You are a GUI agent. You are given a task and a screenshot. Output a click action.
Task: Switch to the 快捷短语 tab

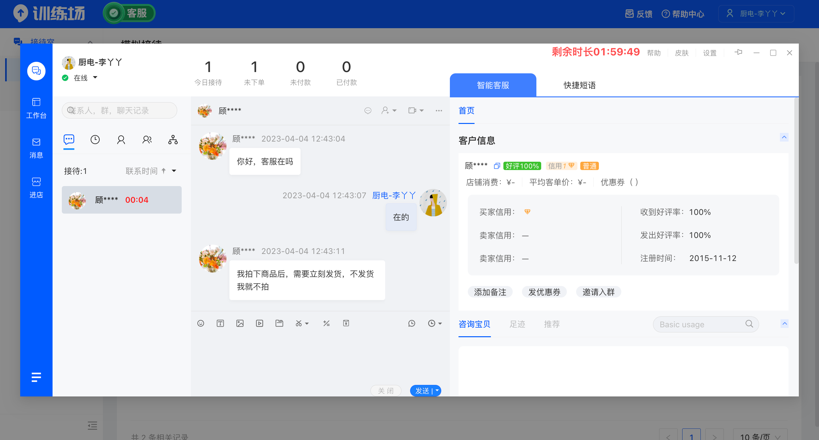(x=580, y=85)
